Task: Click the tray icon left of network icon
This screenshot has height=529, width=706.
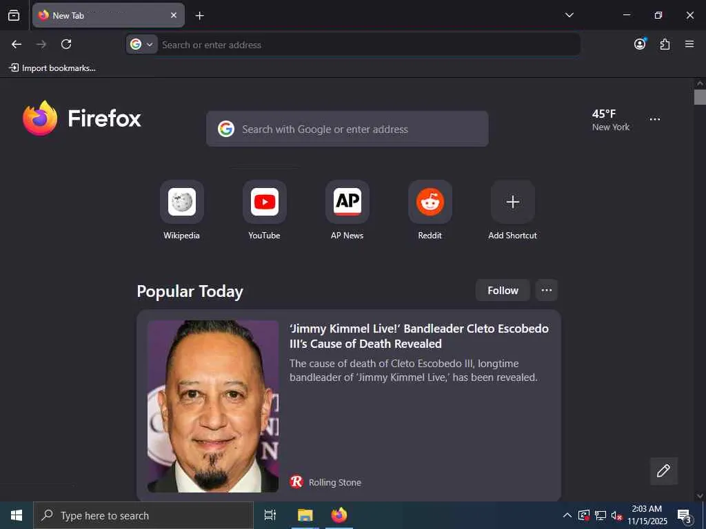Action: tap(583, 515)
